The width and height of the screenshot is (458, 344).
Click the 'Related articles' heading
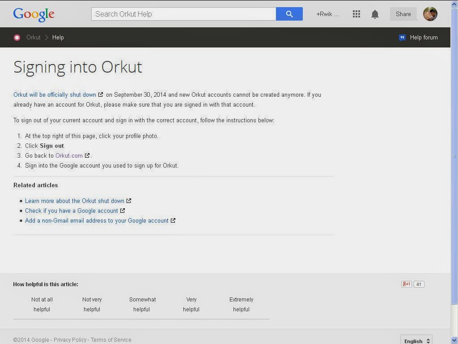[36, 185]
